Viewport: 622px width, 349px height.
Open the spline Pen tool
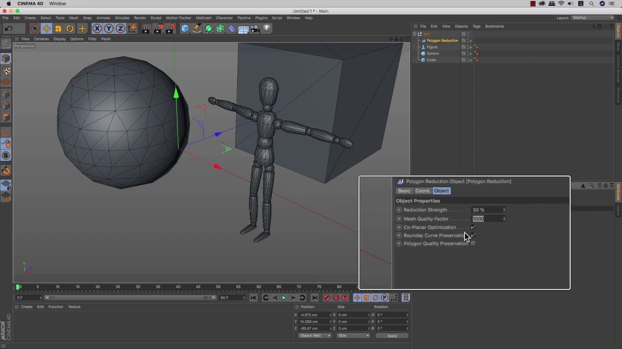pyautogui.click(x=197, y=29)
